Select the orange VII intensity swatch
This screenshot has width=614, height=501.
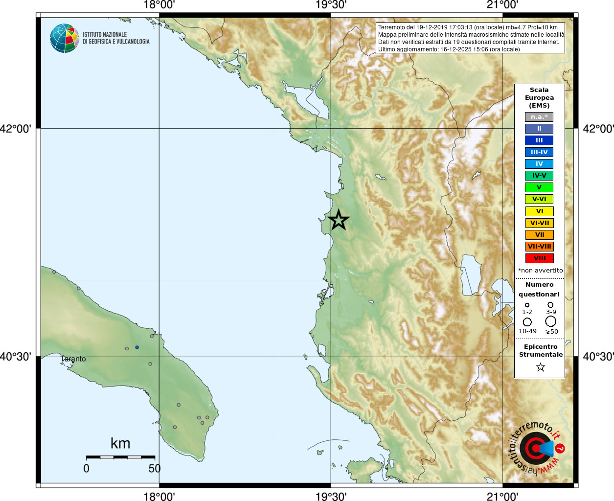point(539,235)
